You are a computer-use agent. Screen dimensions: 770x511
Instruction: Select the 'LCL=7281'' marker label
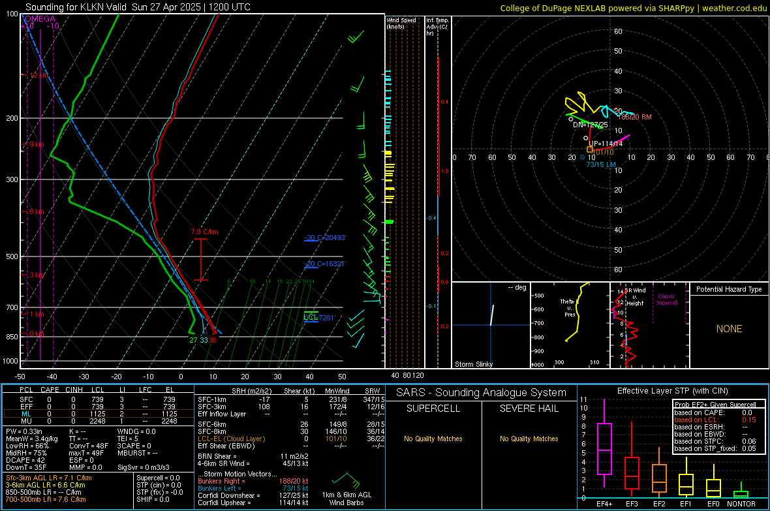(x=320, y=318)
